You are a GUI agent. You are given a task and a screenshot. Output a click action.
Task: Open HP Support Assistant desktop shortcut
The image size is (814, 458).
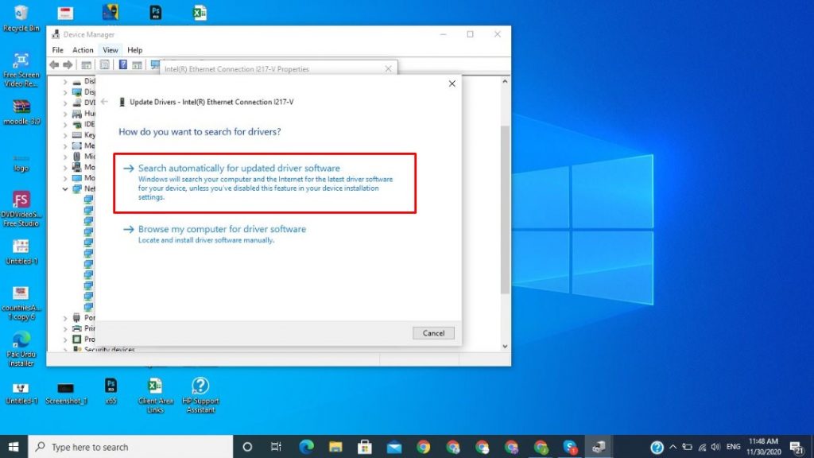point(200,391)
